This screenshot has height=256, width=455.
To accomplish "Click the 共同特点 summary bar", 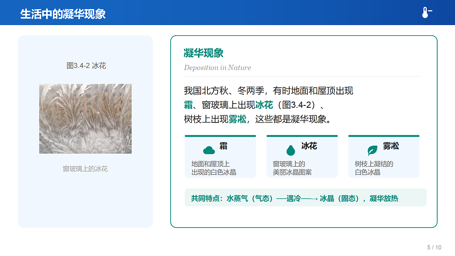I will coord(306,198).
